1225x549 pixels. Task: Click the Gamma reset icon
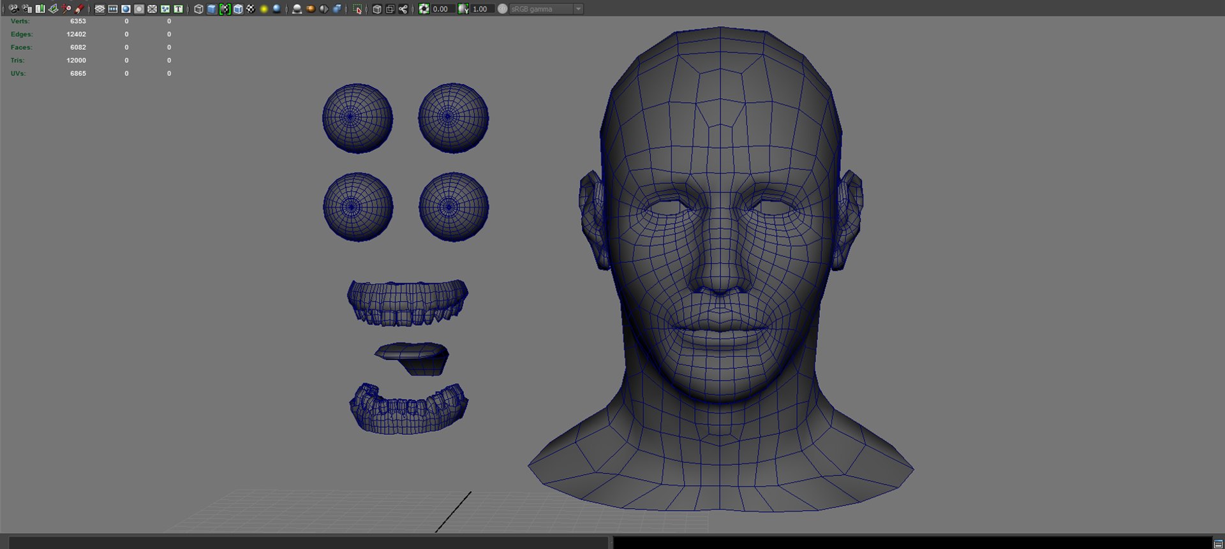coord(463,9)
